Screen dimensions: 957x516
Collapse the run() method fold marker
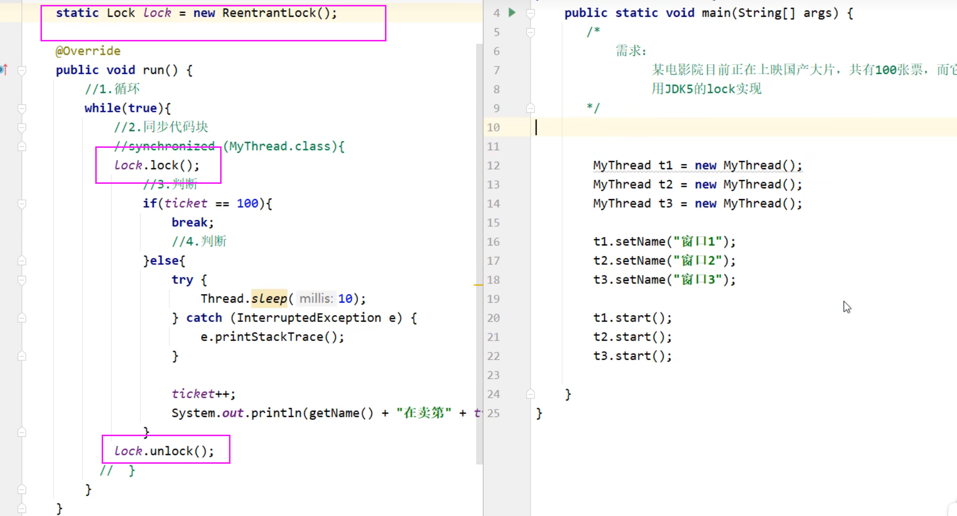coord(22,70)
